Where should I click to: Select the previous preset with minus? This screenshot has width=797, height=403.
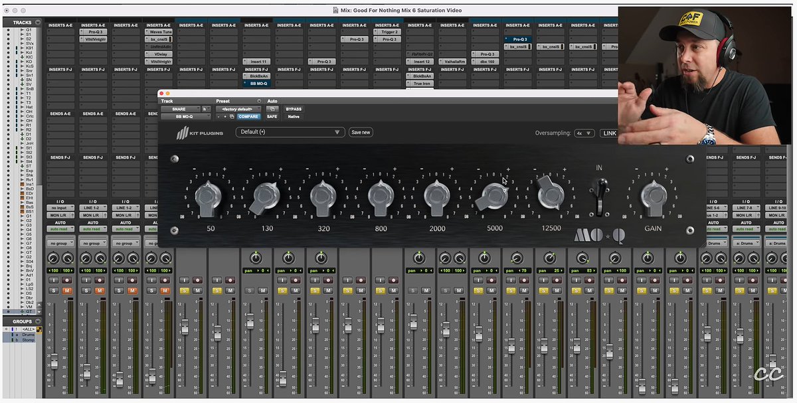coord(218,117)
